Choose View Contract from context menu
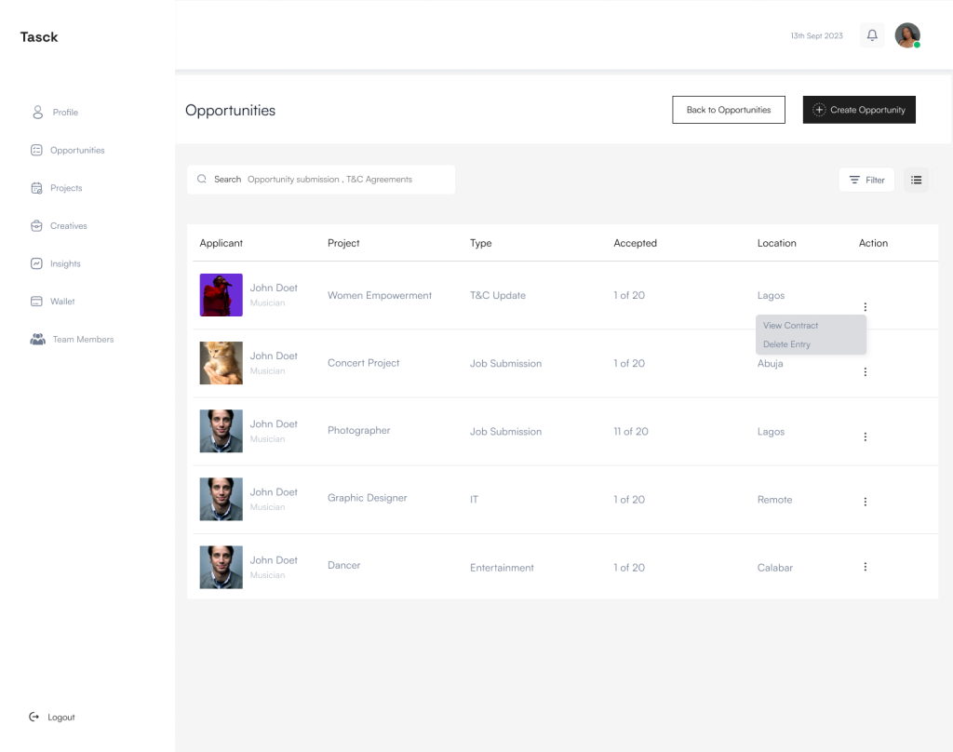This screenshot has height=752, width=953. pos(791,326)
